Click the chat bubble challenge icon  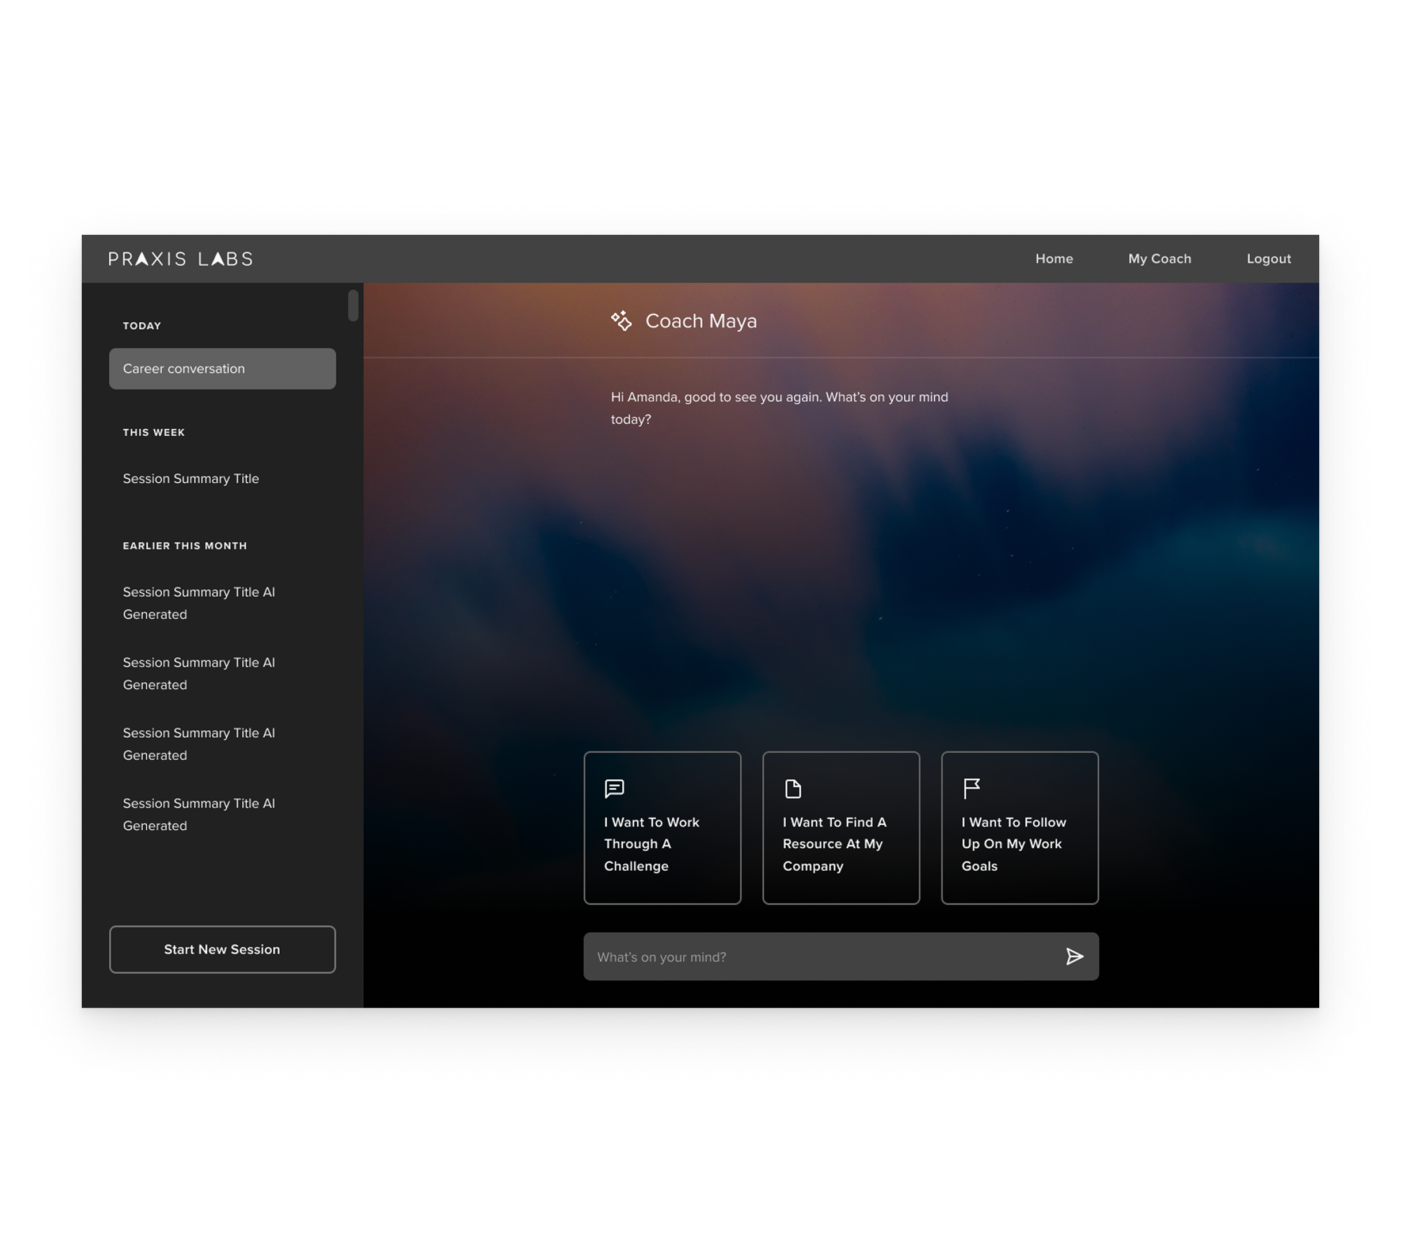point(614,789)
